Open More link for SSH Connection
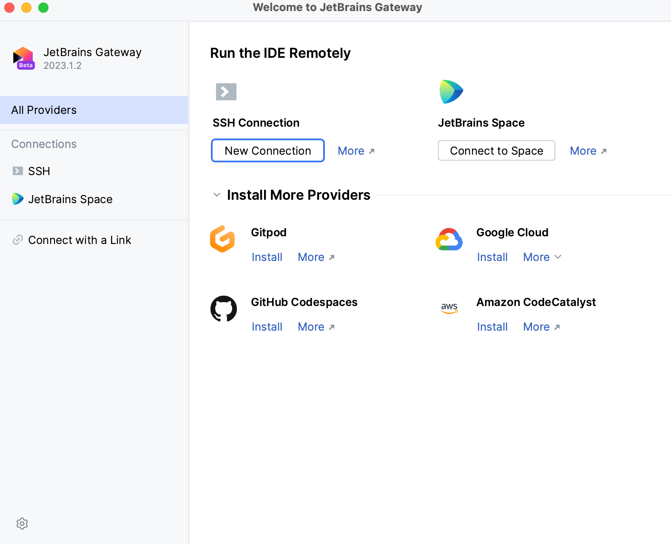Image resolution: width=671 pixels, height=544 pixels. click(x=356, y=151)
